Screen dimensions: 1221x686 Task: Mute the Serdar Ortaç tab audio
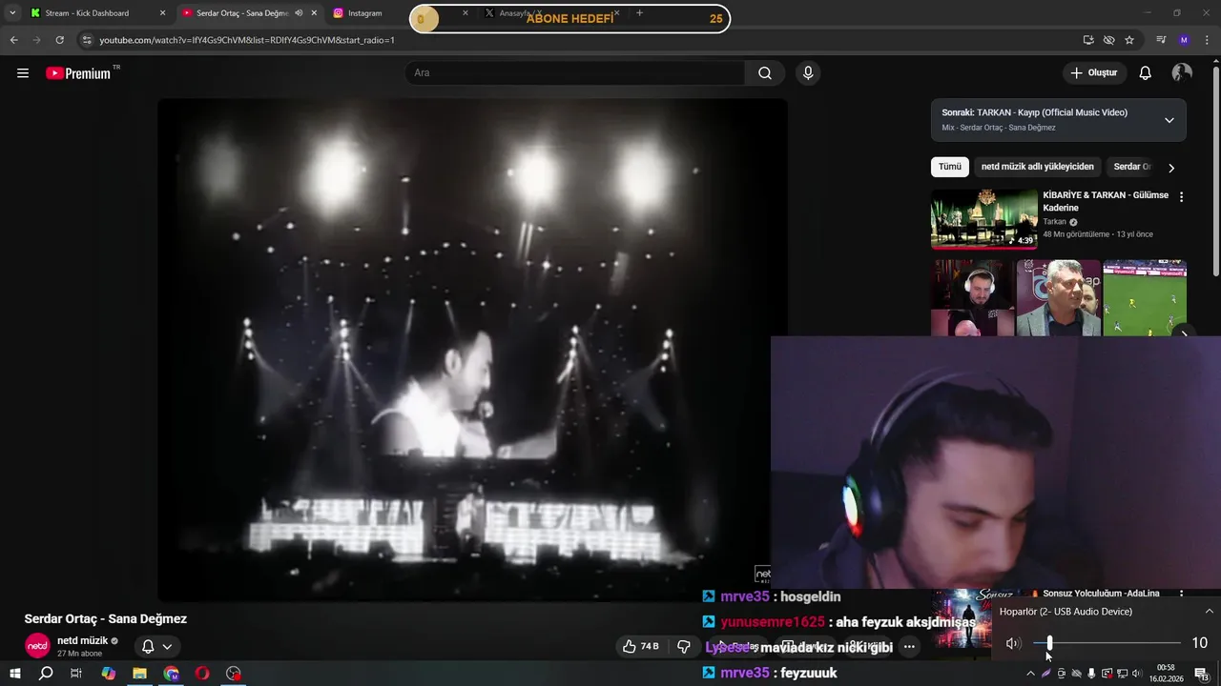(x=299, y=13)
